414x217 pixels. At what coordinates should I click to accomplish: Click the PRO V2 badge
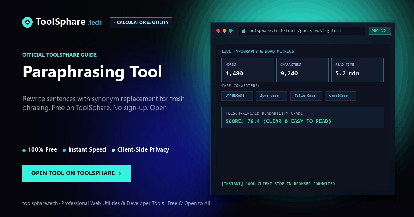coord(380,31)
